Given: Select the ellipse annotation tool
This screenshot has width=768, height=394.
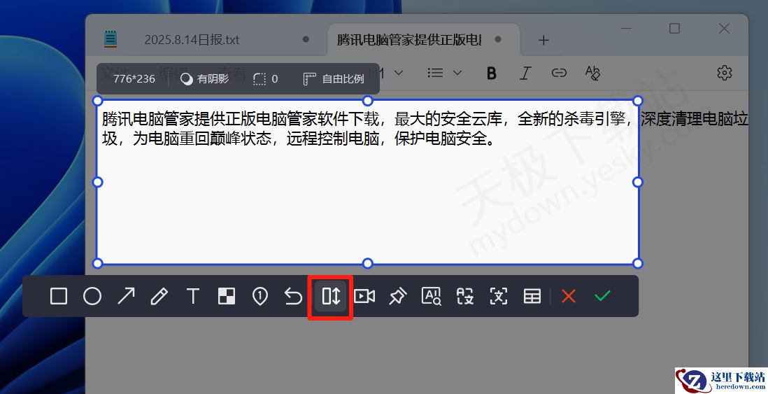Looking at the screenshot, I should point(92,296).
